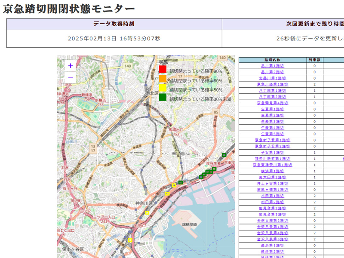Click the 瑞穂埠頭 label on the map
Screen dimensions: 344x258
pyautogui.click(x=189, y=224)
